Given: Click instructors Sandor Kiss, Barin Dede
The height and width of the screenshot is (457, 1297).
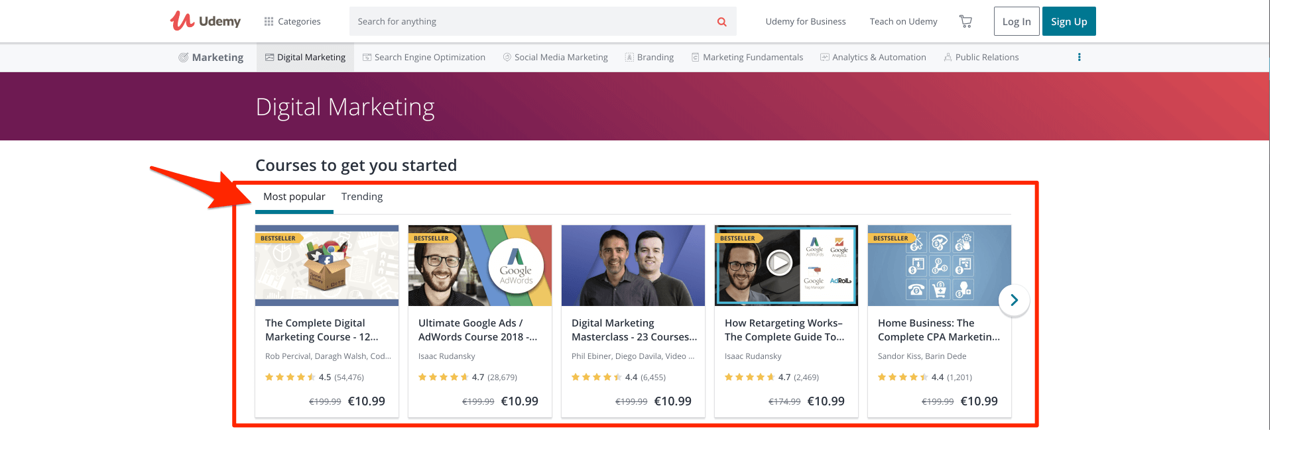Looking at the screenshot, I should point(922,356).
